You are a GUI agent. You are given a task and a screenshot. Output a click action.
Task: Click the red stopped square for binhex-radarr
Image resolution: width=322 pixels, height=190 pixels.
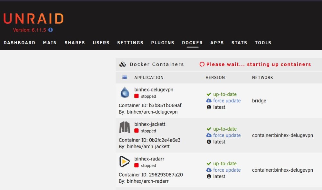(136, 165)
